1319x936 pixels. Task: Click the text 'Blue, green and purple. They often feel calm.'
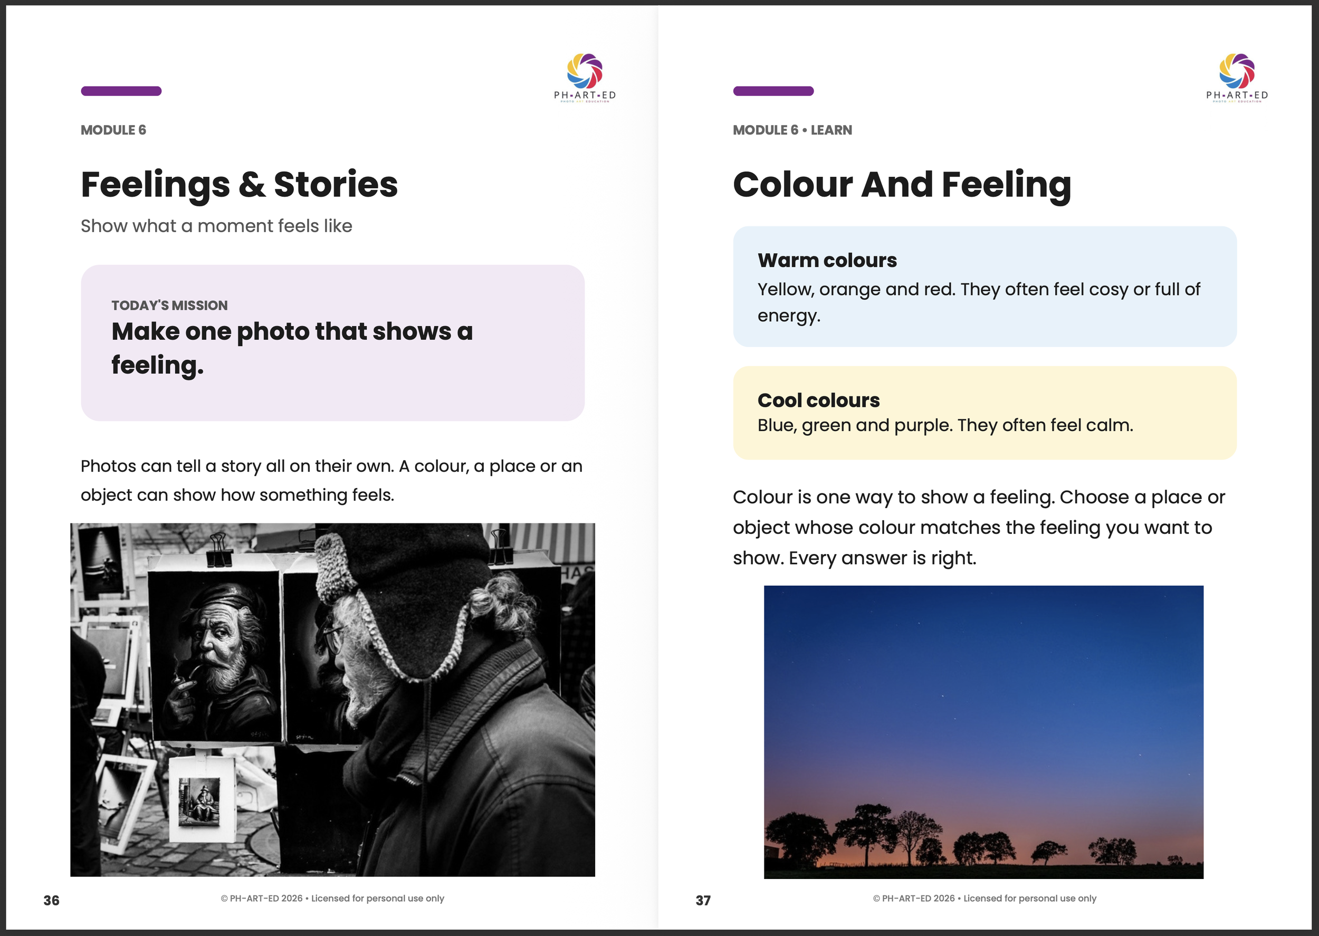pos(945,425)
